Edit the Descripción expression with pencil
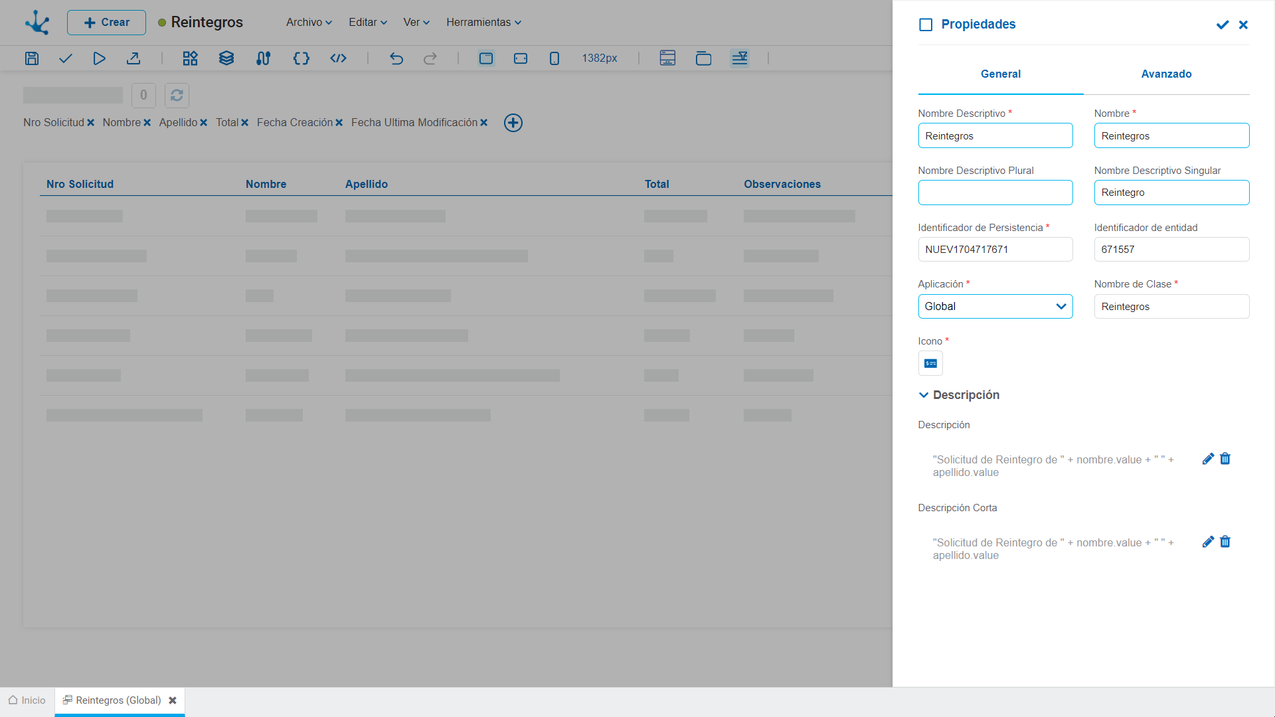Screen dimensions: 1275x717 coord(1208,459)
